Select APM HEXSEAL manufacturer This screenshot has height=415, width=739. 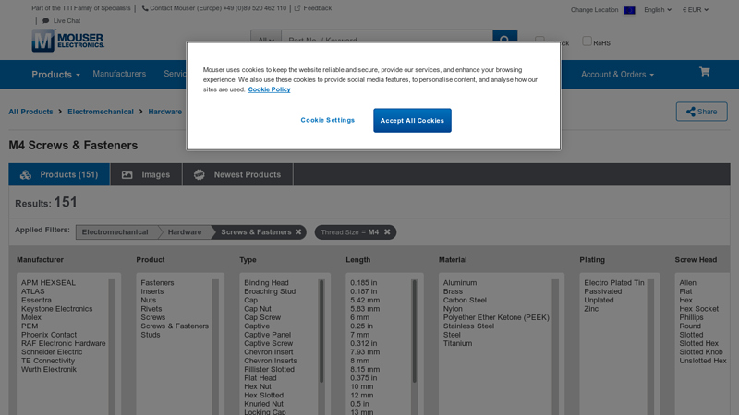tap(48, 283)
